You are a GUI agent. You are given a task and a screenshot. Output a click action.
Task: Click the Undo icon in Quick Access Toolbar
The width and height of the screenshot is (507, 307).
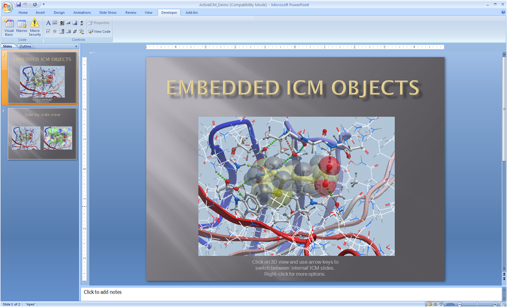click(25, 4)
